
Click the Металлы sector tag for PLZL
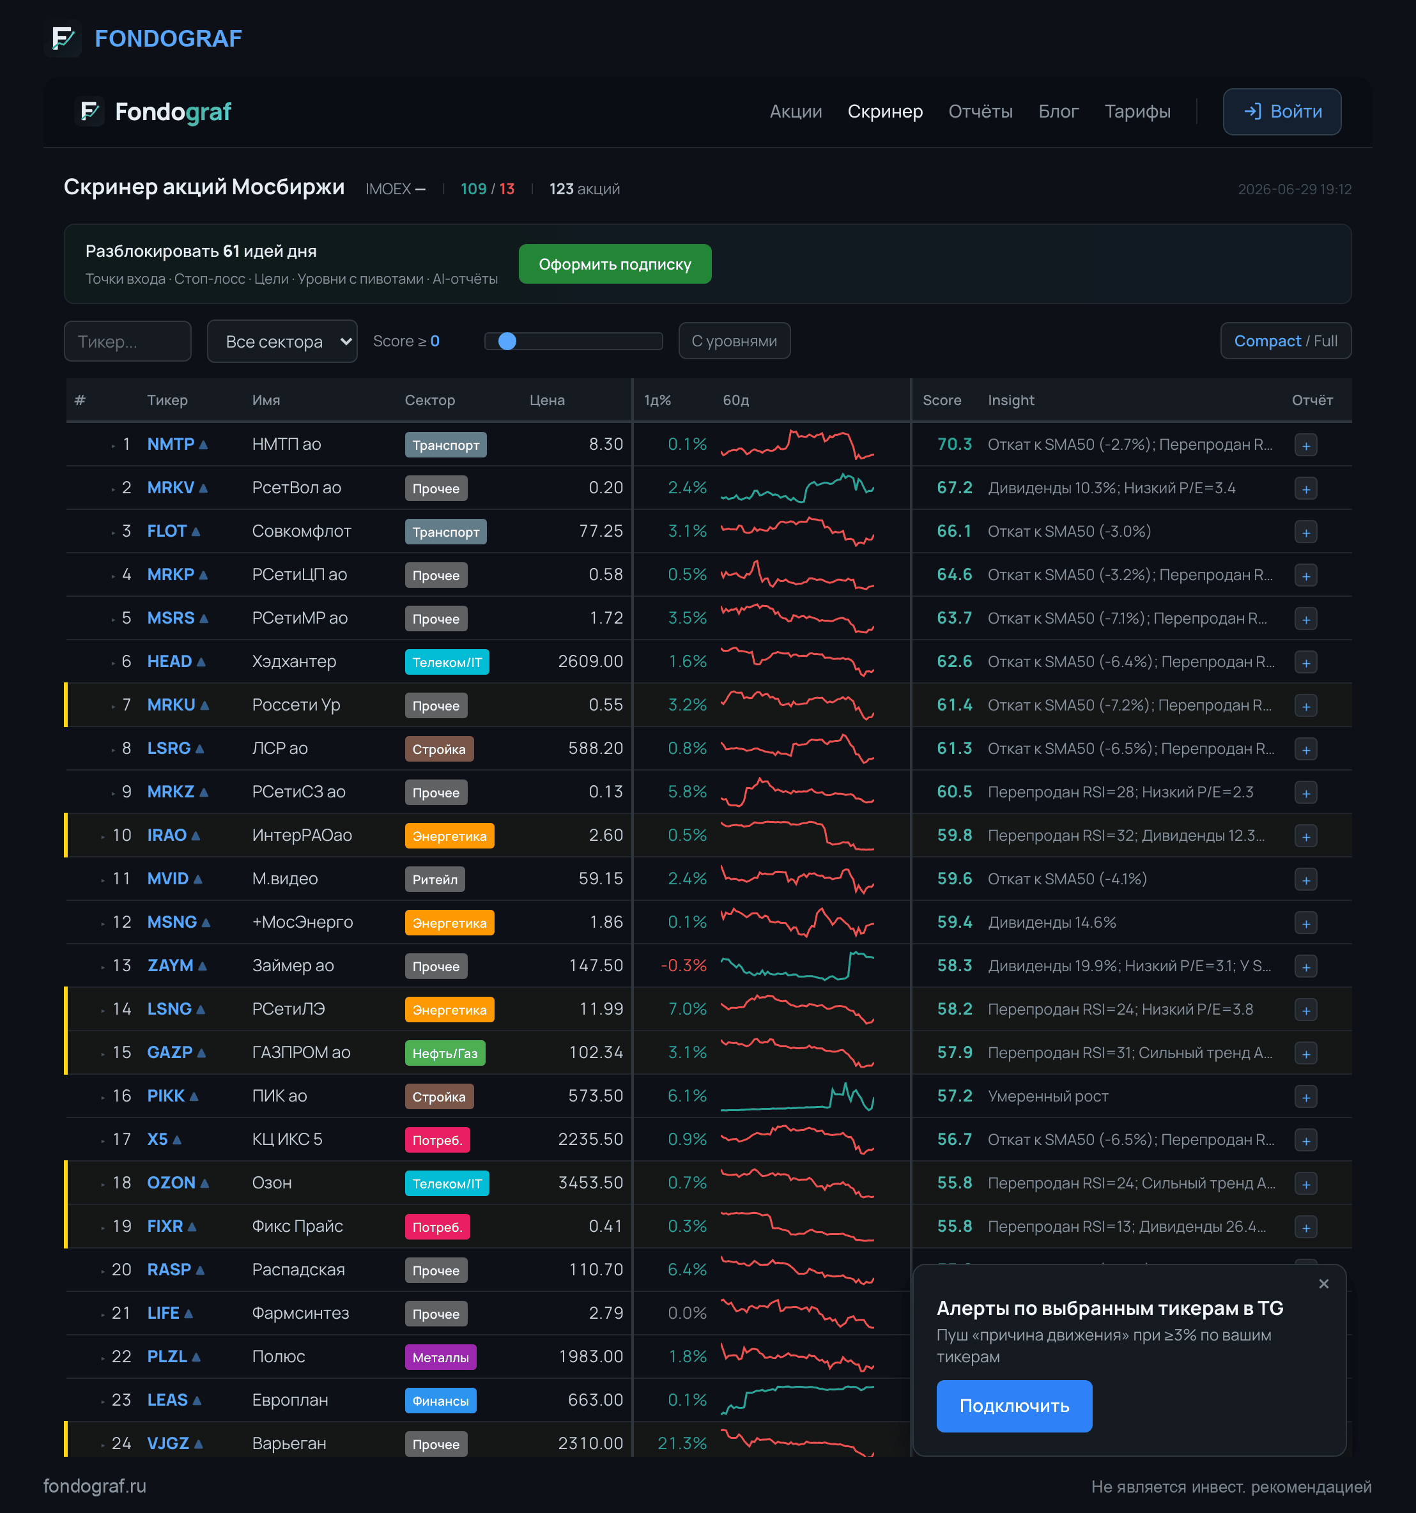coord(440,1357)
